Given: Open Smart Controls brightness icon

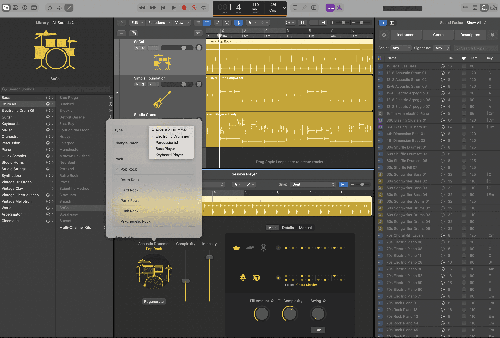Looking at the screenshot, I should (50, 8).
